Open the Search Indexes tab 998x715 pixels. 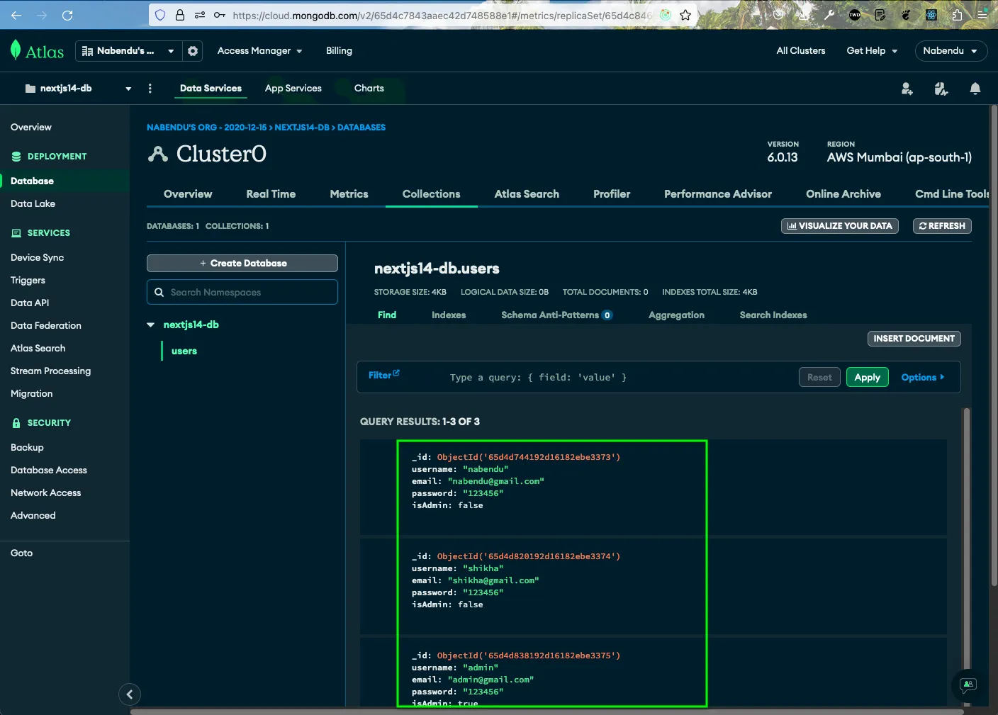tap(773, 315)
